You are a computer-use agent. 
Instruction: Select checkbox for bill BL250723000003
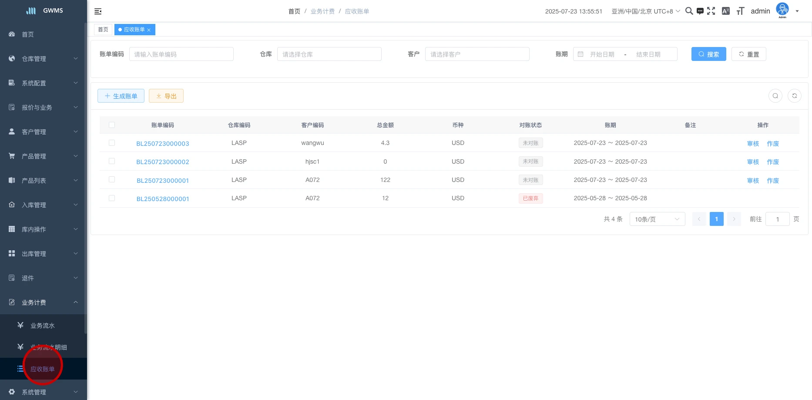[112, 143]
